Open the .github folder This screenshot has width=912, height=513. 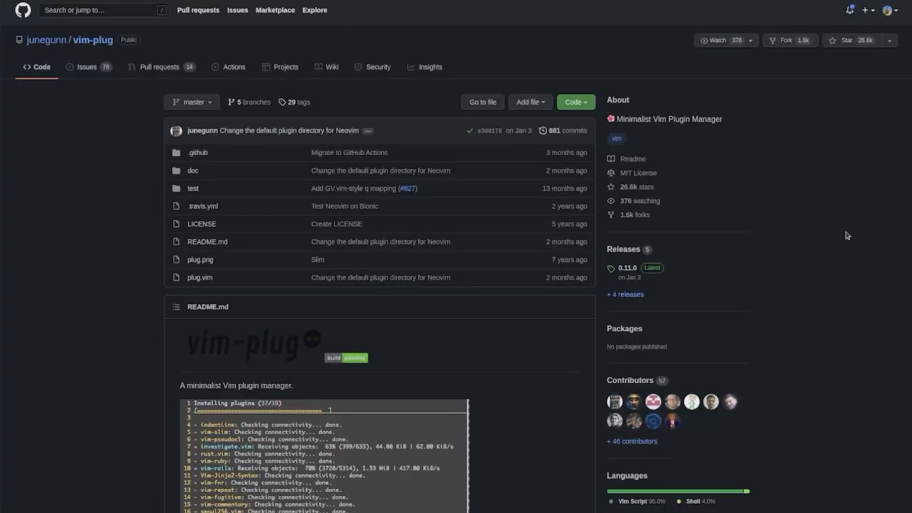pyautogui.click(x=198, y=152)
